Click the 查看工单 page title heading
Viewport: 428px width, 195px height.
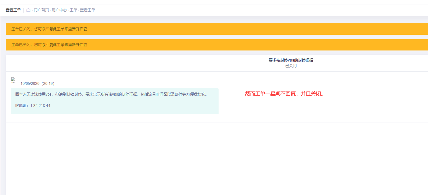coord(13,10)
